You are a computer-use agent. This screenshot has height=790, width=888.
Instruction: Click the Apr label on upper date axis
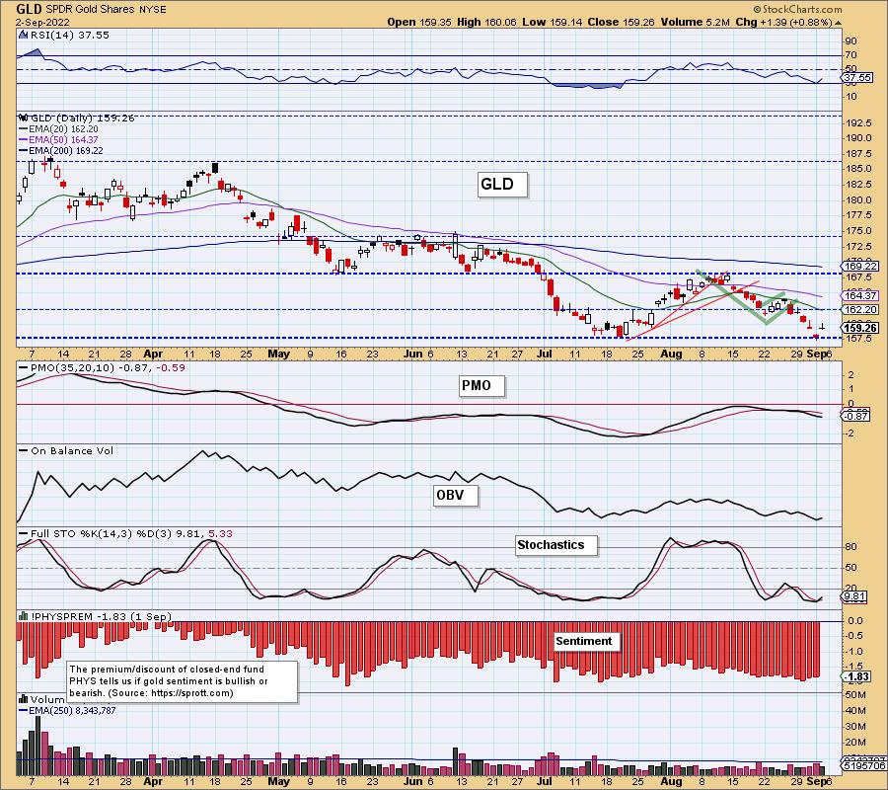tap(153, 355)
